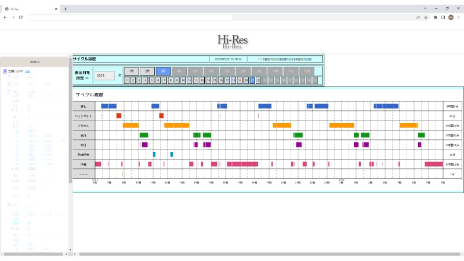Open a new browser tab
The image size is (464, 261).
point(65,9)
